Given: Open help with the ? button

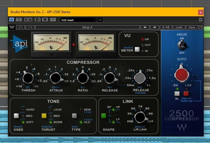Looking at the screenshot, I should [x=201, y=27].
